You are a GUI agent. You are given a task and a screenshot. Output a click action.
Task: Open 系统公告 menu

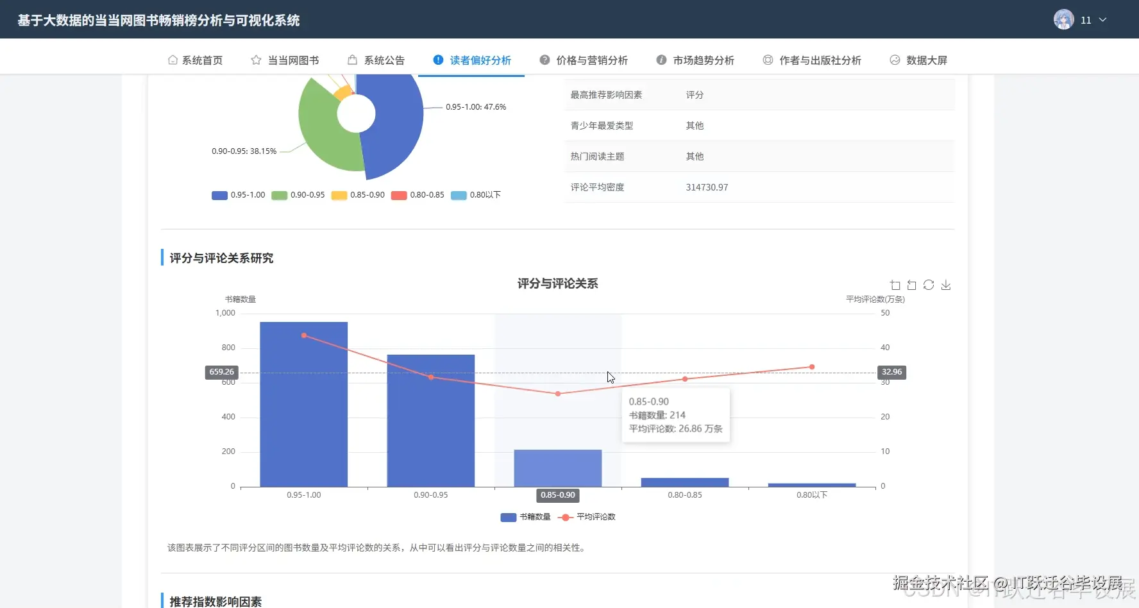376,60
